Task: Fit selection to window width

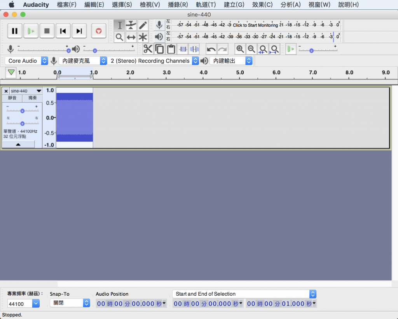Action: pyautogui.click(x=263, y=49)
